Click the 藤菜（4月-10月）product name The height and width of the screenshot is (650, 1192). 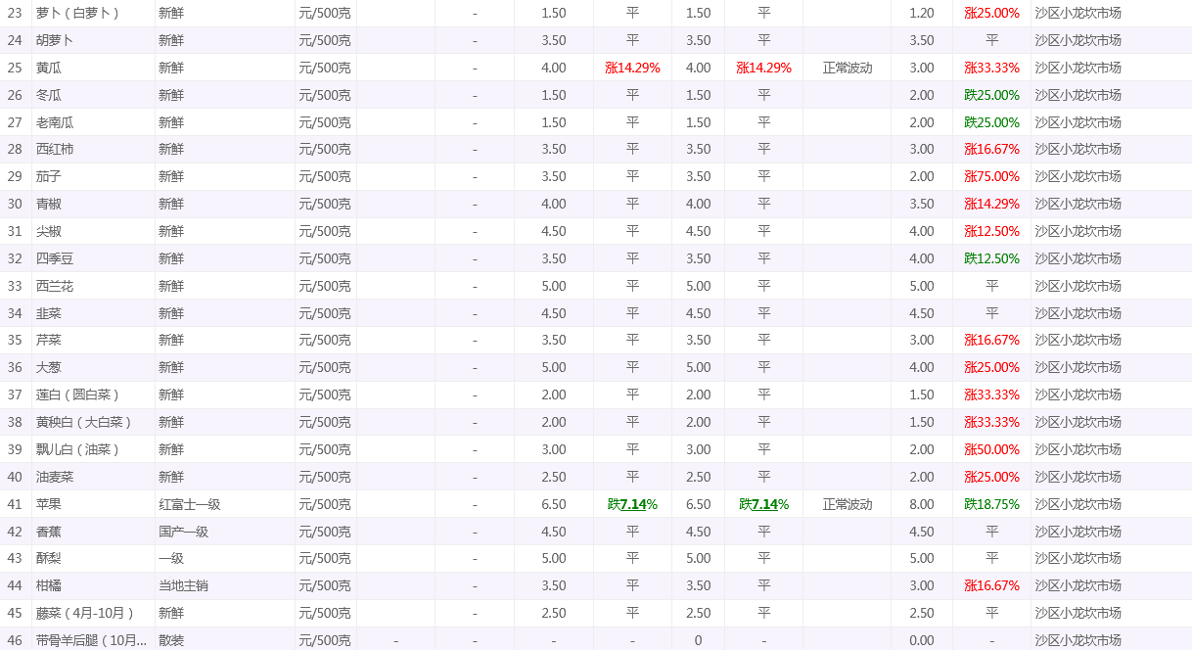click(x=84, y=613)
